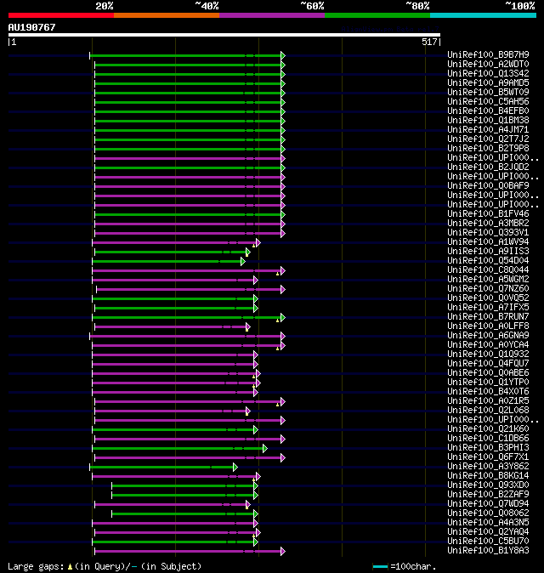Click the UniRef100_B2T9P8 label

tap(488, 149)
